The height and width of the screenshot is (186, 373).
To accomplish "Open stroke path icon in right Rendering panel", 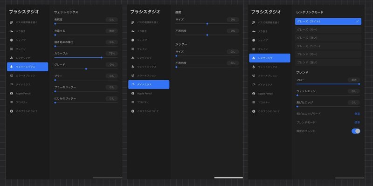I will (254, 22).
